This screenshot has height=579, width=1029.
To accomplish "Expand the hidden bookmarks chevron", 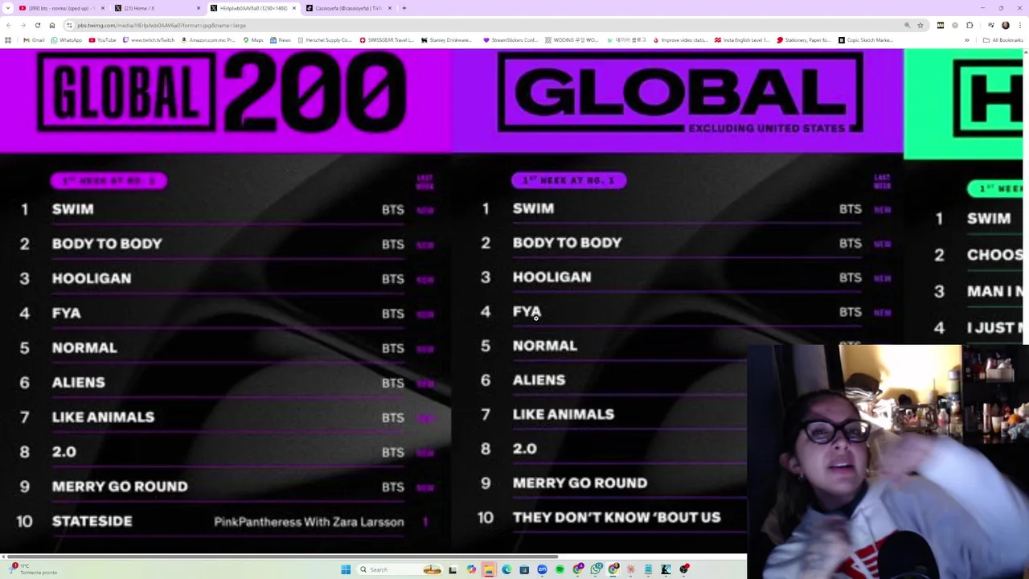I will coord(967,39).
